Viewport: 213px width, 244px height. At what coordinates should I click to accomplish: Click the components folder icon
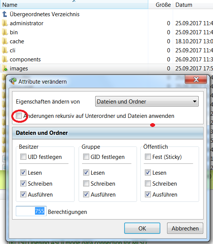[x=5, y=59]
